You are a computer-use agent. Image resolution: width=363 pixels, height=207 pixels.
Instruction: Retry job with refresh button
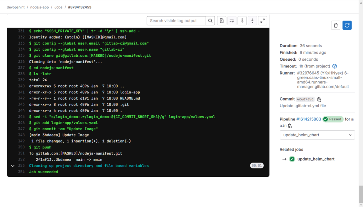click(347, 25)
